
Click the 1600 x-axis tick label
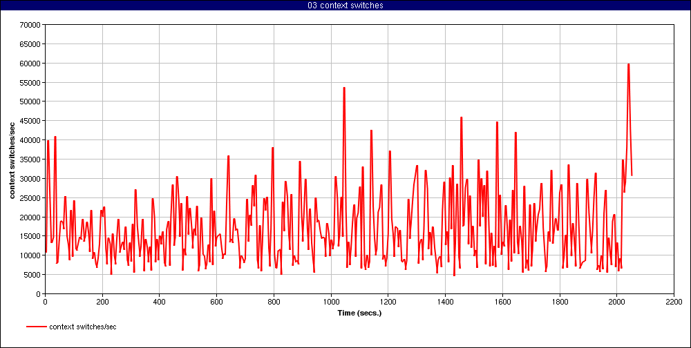502,302
